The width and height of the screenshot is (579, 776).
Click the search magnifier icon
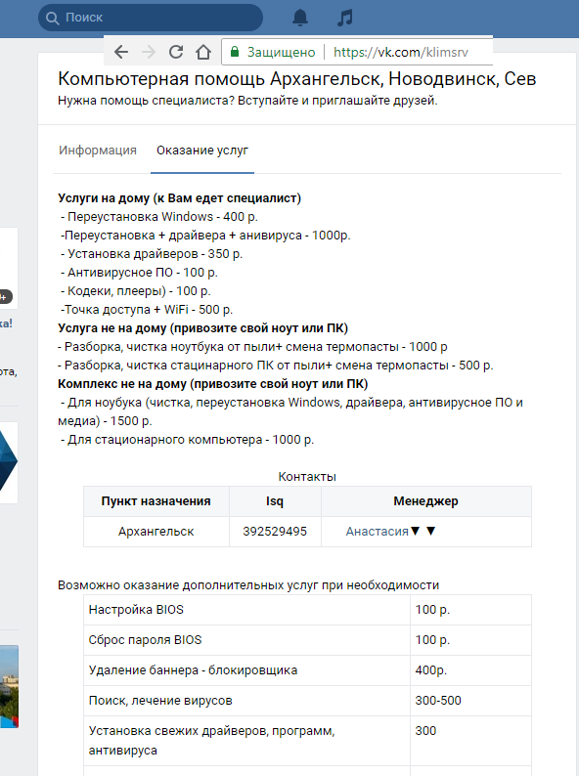(x=52, y=18)
